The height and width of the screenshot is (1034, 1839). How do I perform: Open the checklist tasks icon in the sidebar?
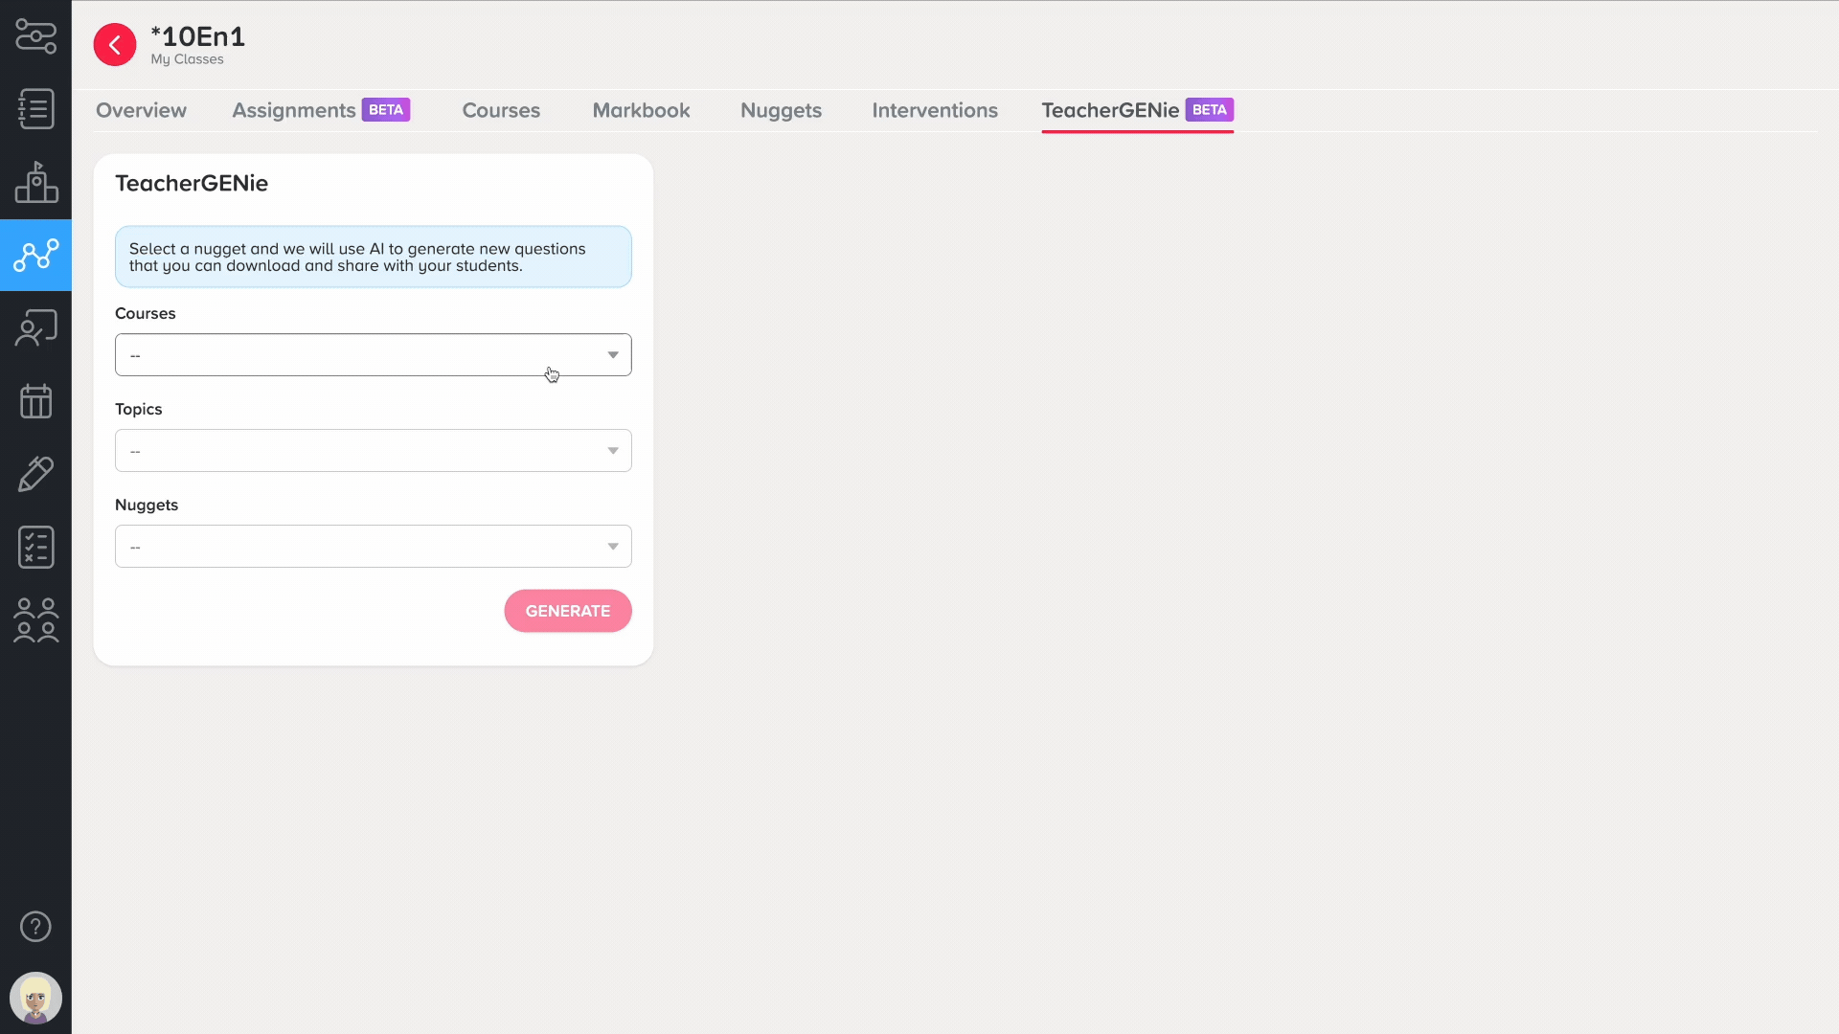[35, 548]
